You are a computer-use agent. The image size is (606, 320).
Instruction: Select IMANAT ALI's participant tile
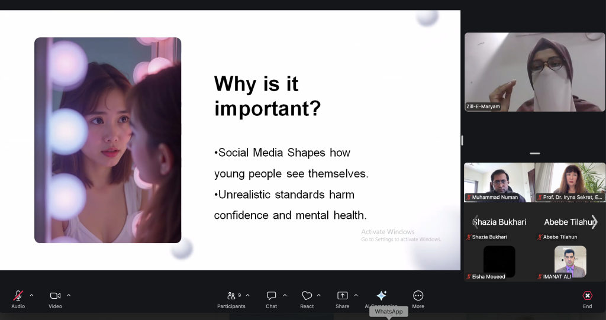click(570, 261)
